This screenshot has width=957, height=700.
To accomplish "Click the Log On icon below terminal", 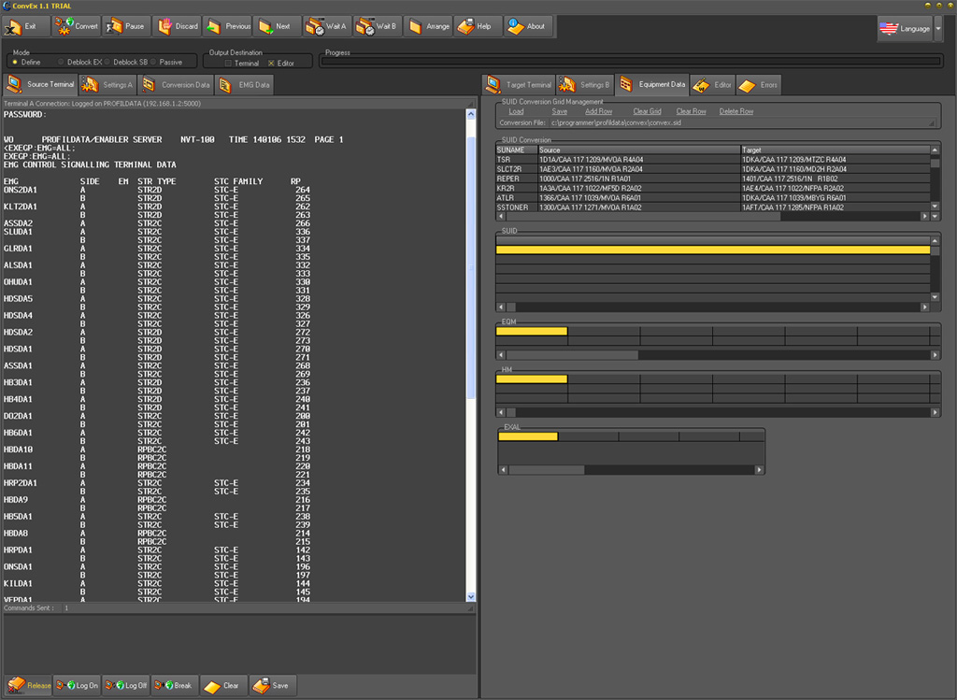I will click(65, 685).
